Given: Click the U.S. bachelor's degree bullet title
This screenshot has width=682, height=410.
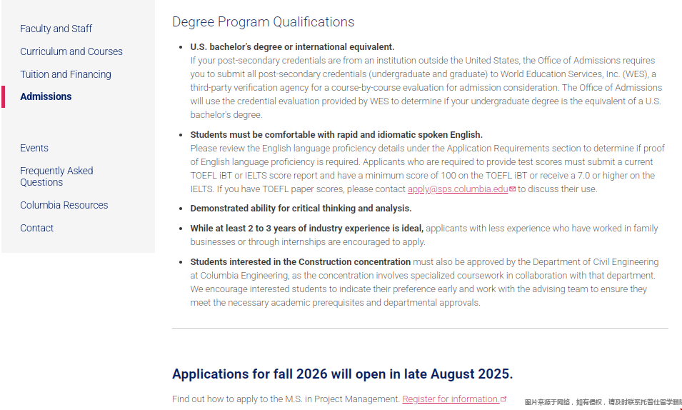Looking at the screenshot, I should click(x=292, y=47).
